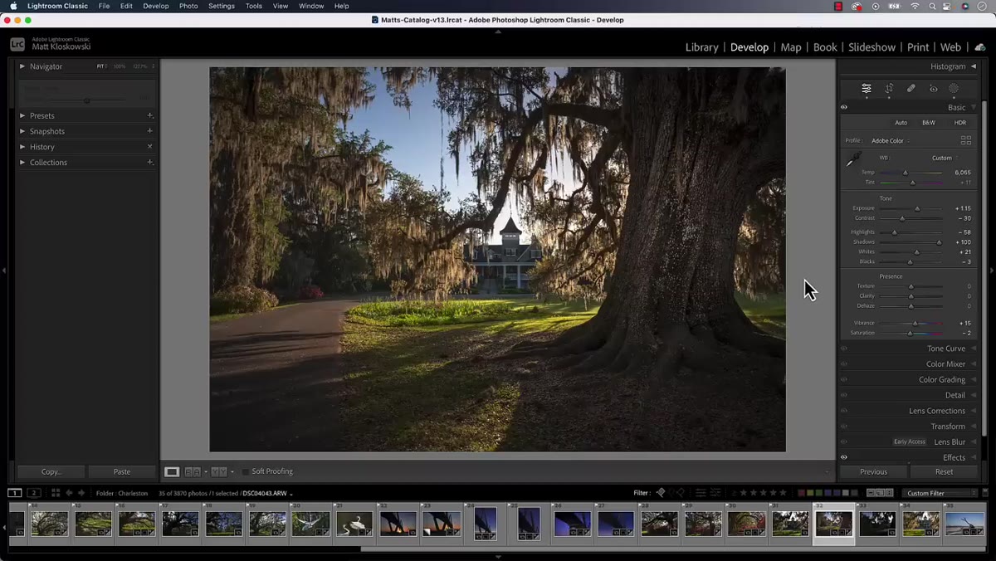Clear History with the X icon
The height and width of the screenshot is (561, 996).
click(150, 147)
